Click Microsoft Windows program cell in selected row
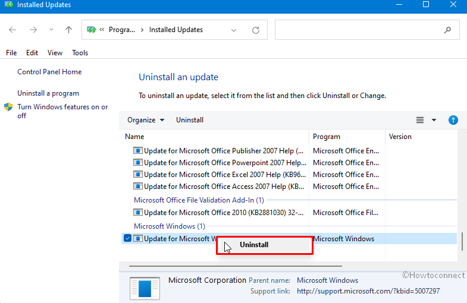 pyautogui.click(x=343, y=239)
